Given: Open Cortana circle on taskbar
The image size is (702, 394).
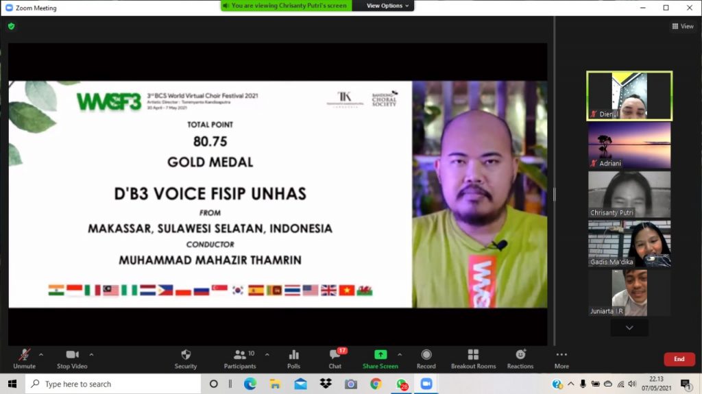Looking at the screenshot, I should [214, 384].
